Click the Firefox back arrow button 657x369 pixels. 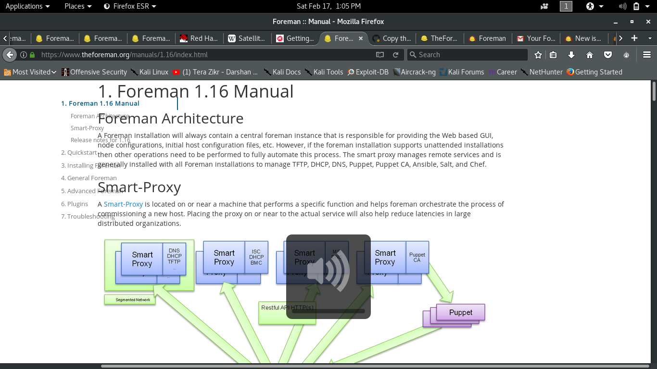10,55
